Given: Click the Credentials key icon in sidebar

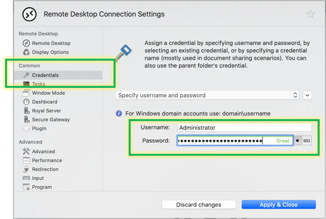Looking at the screenshot, I should click(26, 75).
